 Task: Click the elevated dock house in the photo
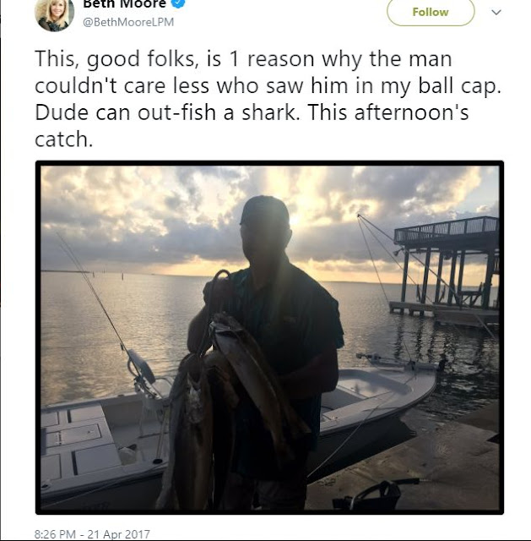pyautogui.click(x=448, y=265)
